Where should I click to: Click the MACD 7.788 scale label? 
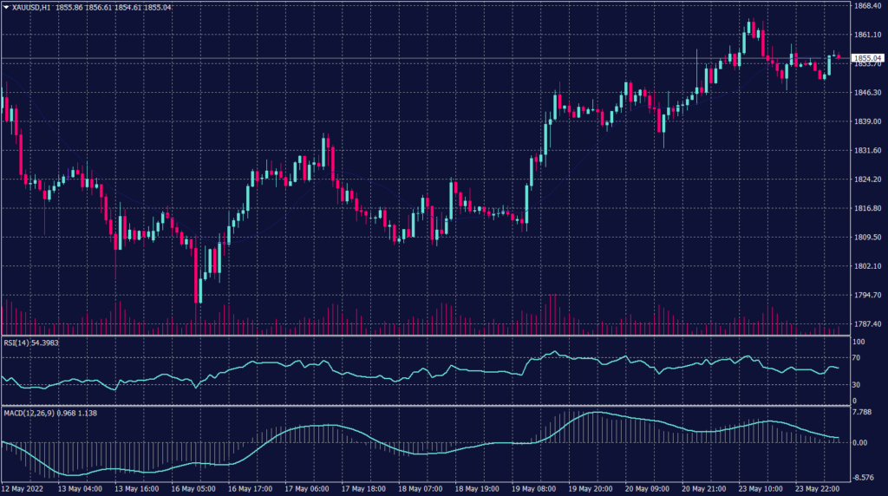pyautogui.click(x=861, y=413)
